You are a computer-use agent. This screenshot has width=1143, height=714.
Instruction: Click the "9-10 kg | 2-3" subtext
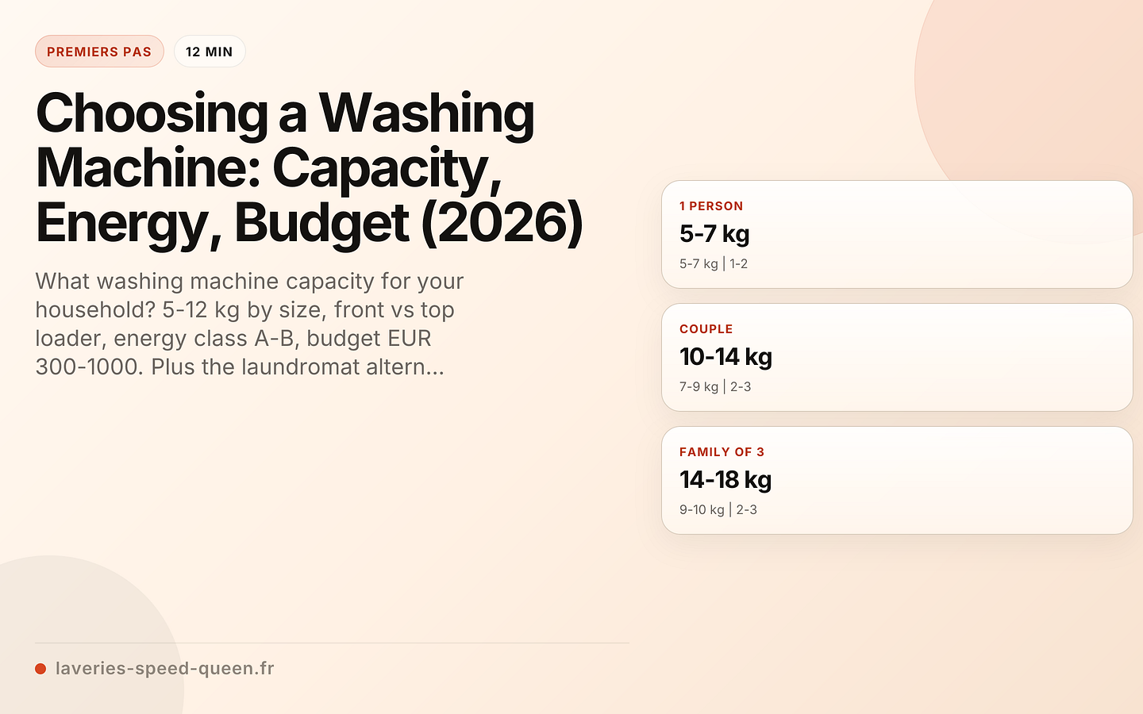click(x=718, y=510)
